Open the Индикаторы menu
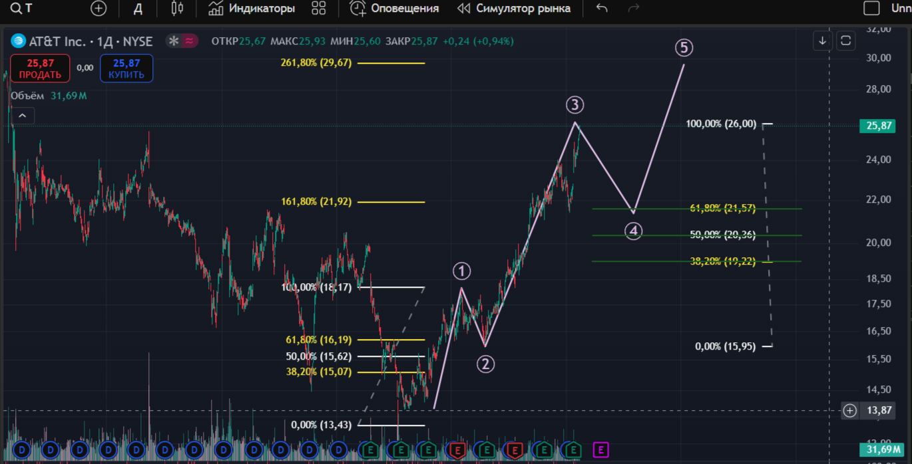The width and height of the screenshot is (912, 464). tap(252, 9)
